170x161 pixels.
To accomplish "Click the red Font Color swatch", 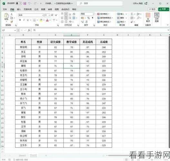I will (47, 20).
